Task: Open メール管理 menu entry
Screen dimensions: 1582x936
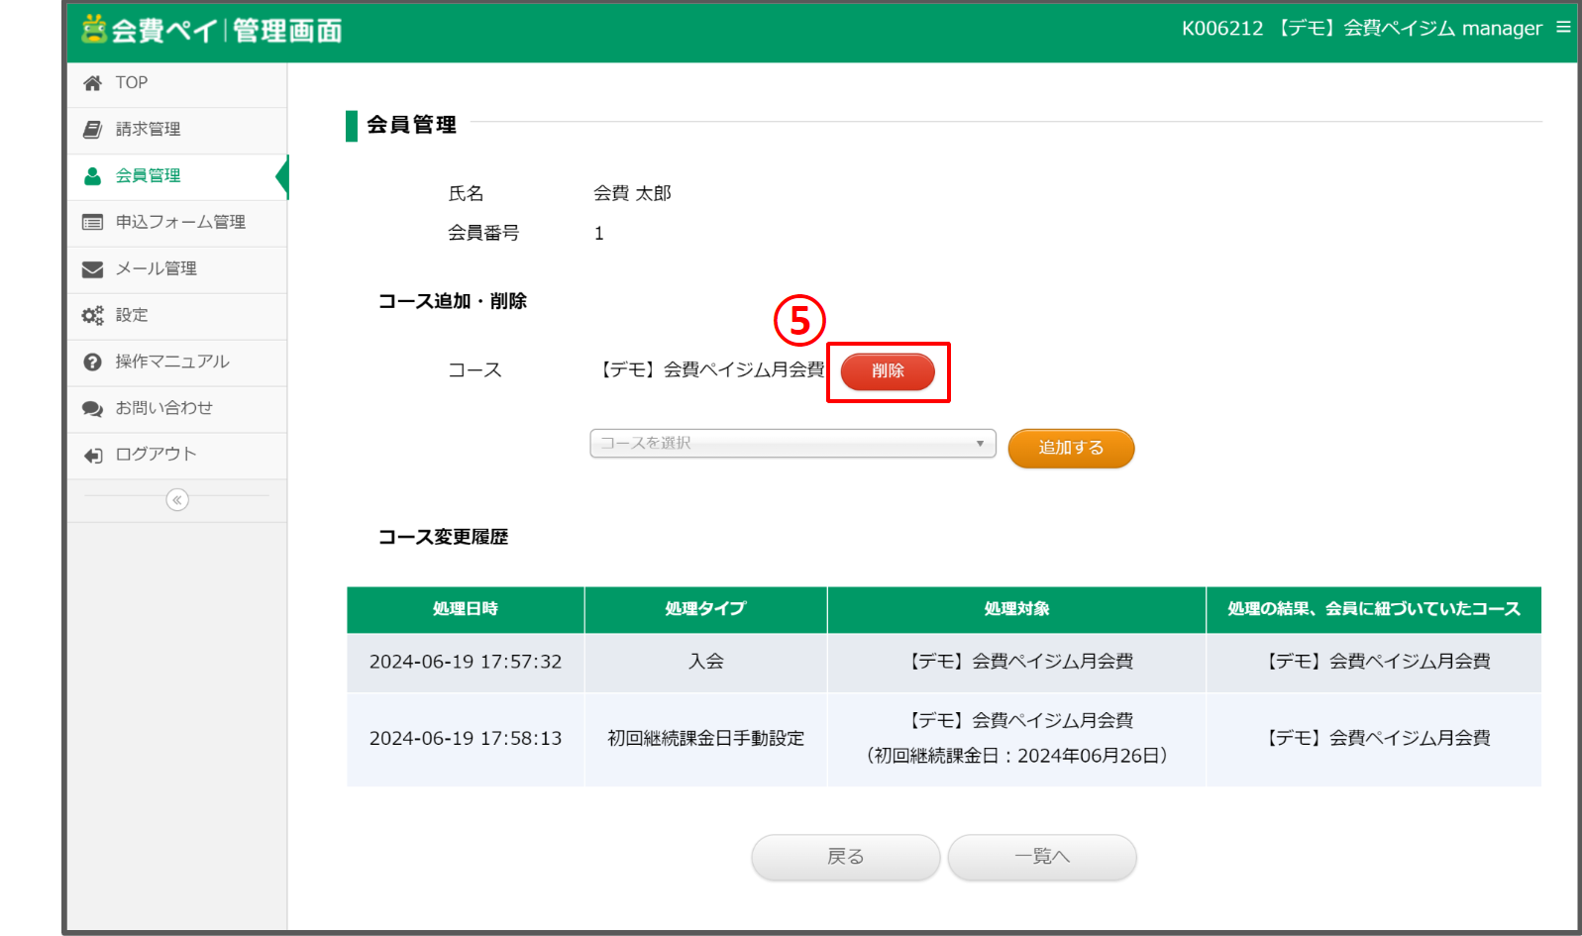Action: point(177,269)
